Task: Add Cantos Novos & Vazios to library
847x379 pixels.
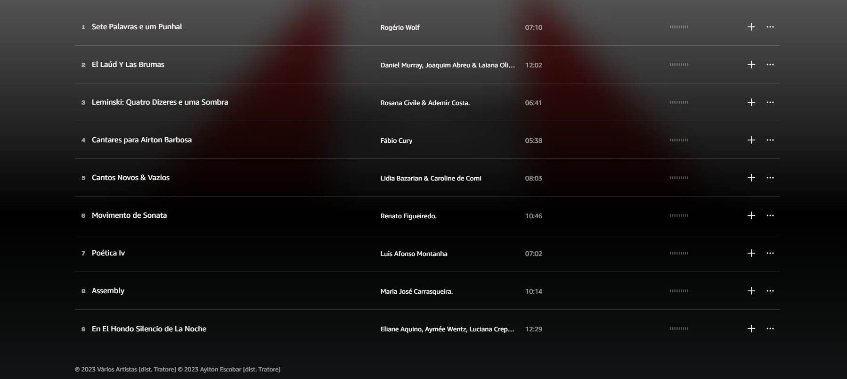Action: 751,178
